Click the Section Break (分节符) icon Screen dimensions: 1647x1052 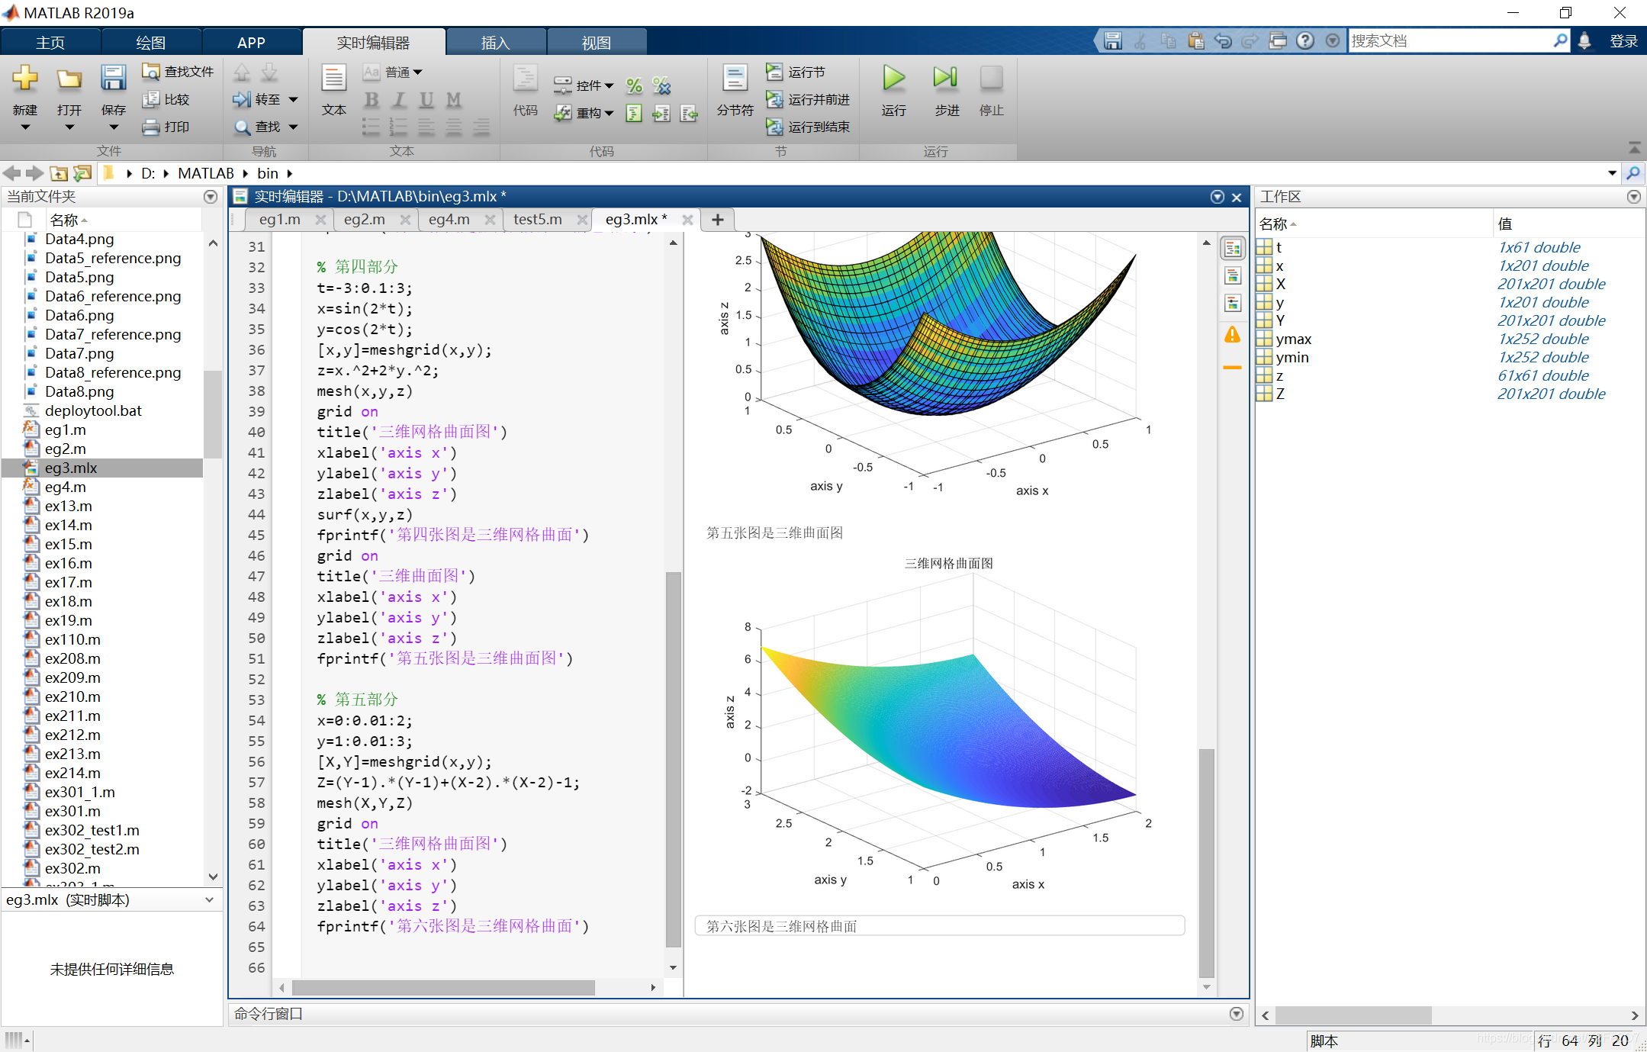coord(735,79)
